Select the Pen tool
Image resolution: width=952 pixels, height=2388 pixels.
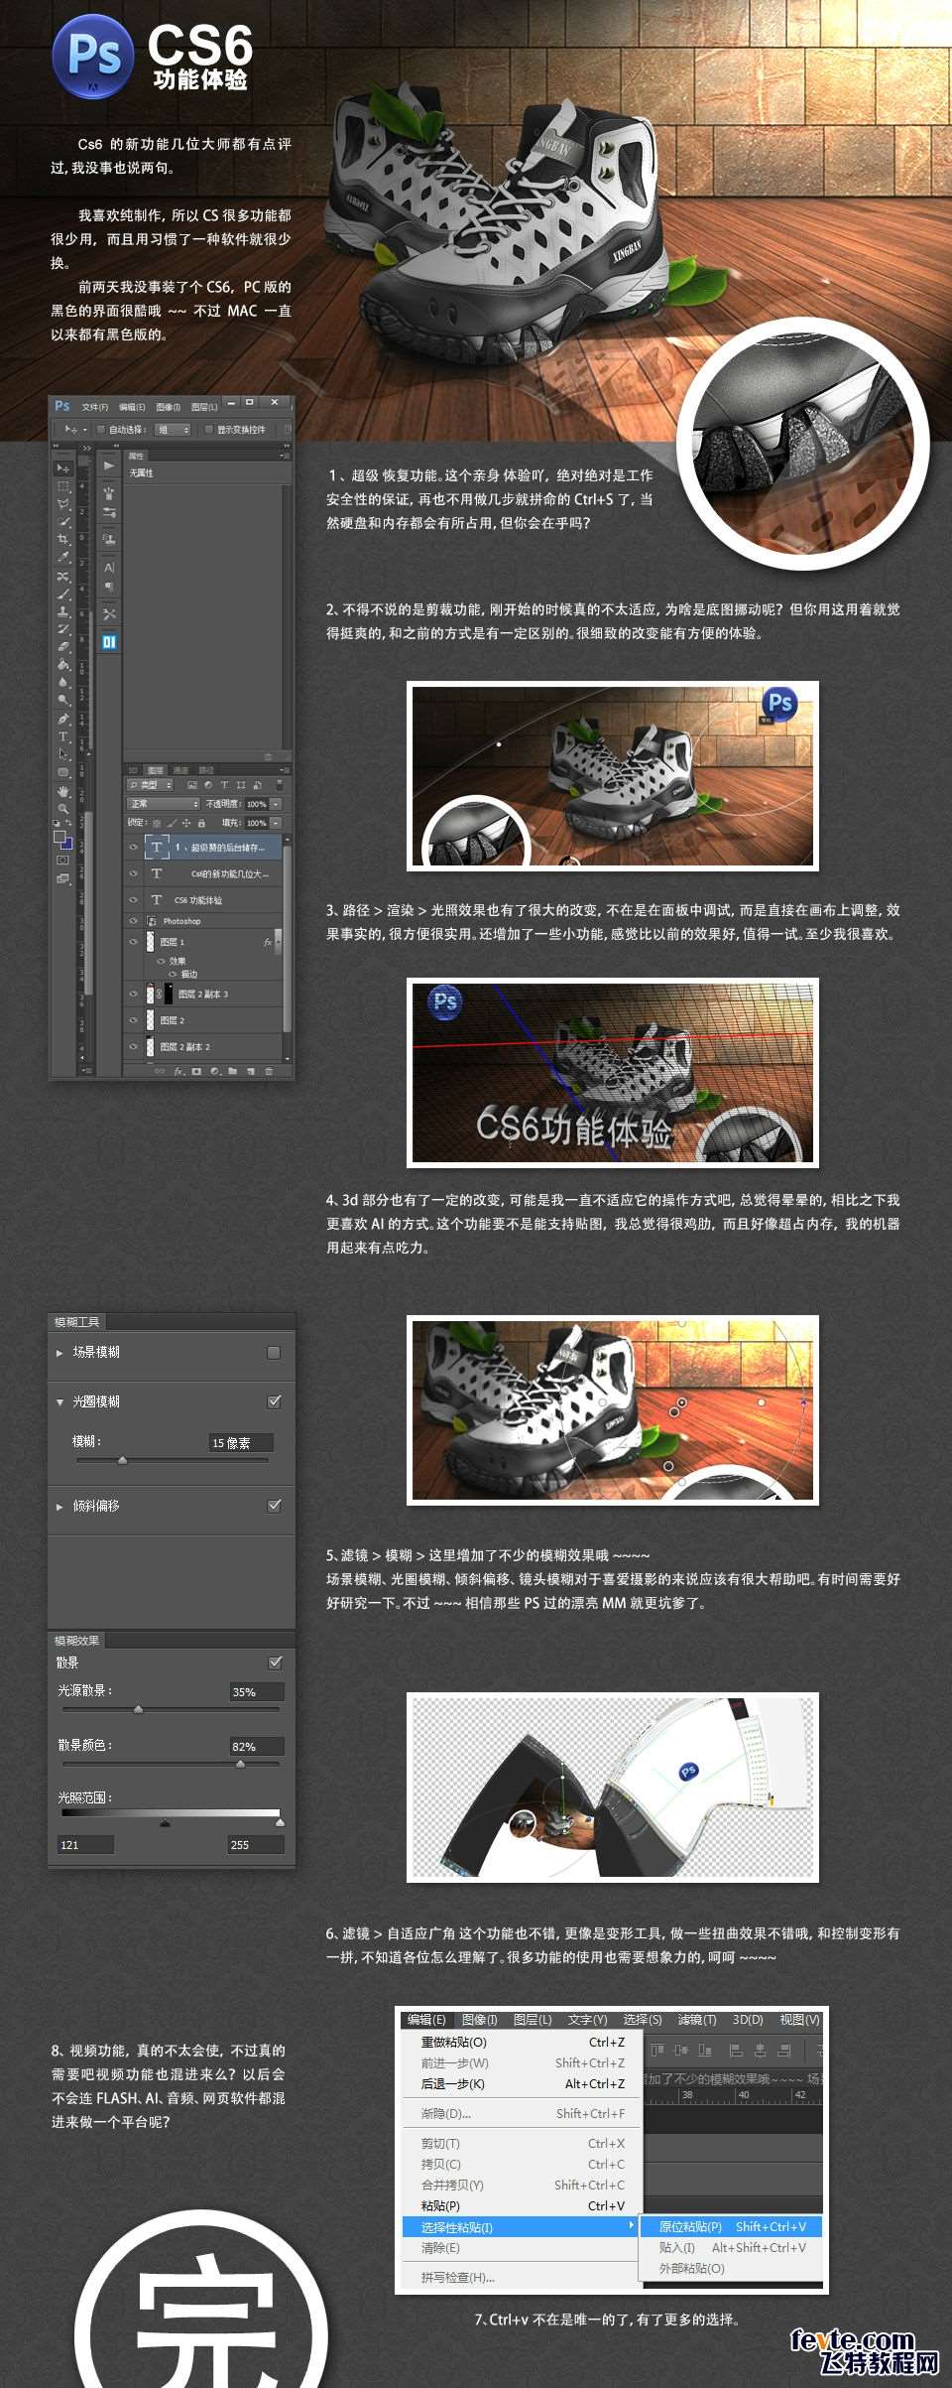click(x=62, y=719)
